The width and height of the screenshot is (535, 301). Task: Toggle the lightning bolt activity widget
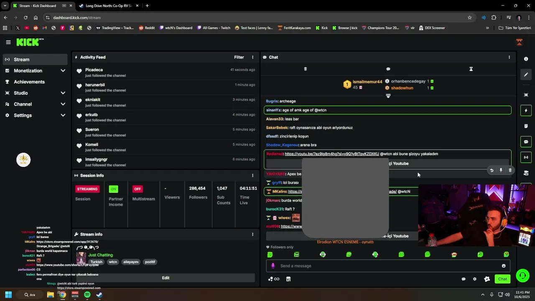click(526, 110)
